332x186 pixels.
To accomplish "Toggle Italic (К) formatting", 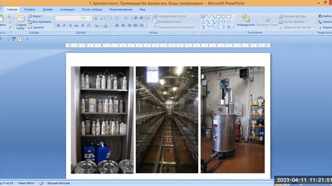I will click(64, 26).
